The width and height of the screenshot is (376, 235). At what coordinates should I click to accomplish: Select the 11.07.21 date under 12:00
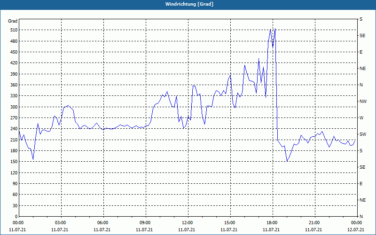click(x=187, y=230)
